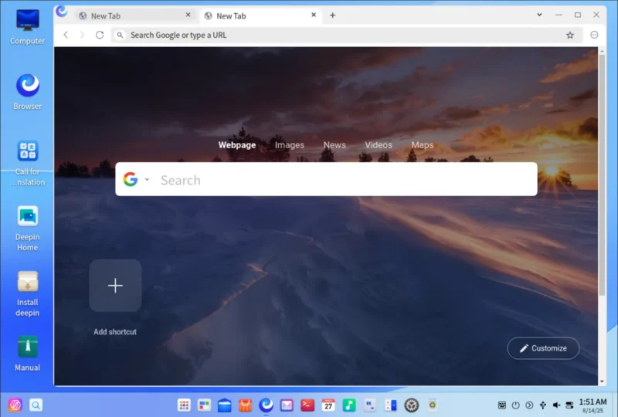Click the scrollbar down arrow
The width and height of the screenshot is (618, 417).
point(602,381)
